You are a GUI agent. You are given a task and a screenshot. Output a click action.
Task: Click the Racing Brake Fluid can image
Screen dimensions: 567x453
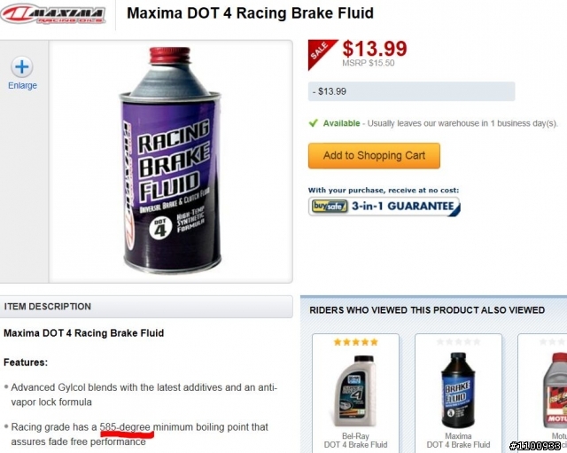170,160
